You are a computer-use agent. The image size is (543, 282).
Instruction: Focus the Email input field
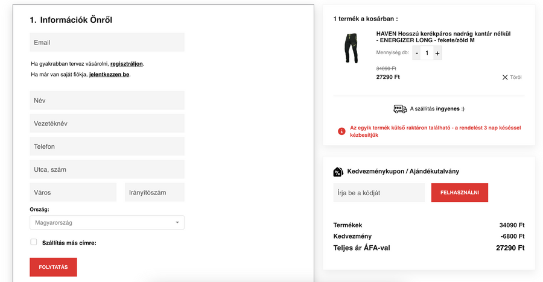click(107, 43)
